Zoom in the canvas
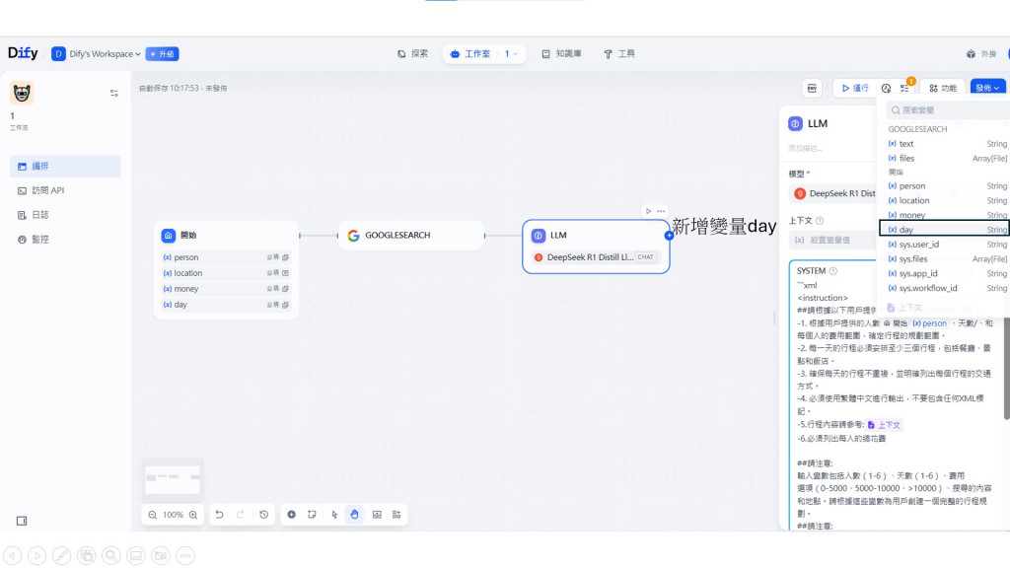The width and height of the screenshot is (1010, 568). [x=193, y=515]
